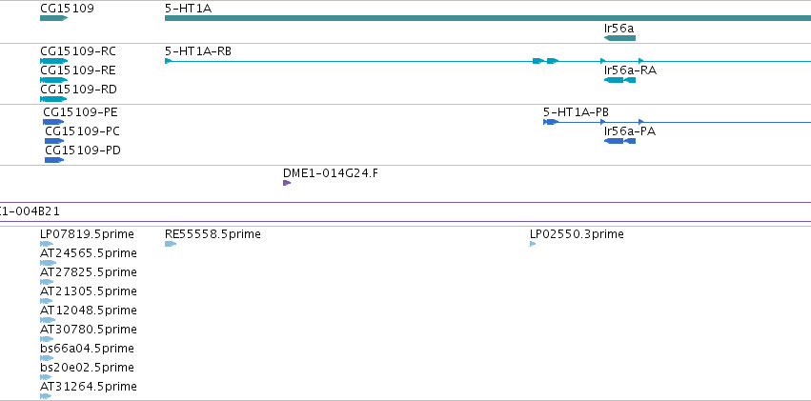Click the LP02550.3prime EST arrow
Screen dimensions: 811x401
tap(533, 244)
